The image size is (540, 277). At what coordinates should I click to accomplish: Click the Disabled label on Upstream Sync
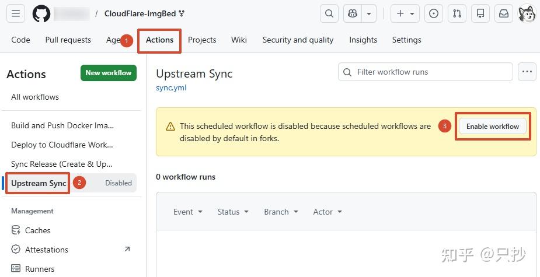tap(119, 183)
